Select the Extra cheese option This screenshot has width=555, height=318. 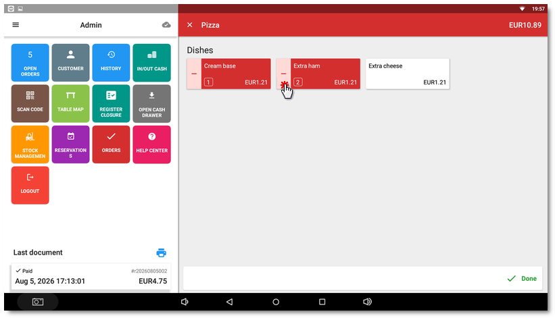[408, 74]
